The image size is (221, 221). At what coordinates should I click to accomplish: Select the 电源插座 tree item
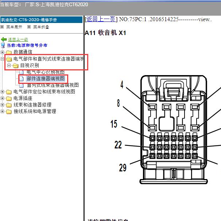(23, 98)
